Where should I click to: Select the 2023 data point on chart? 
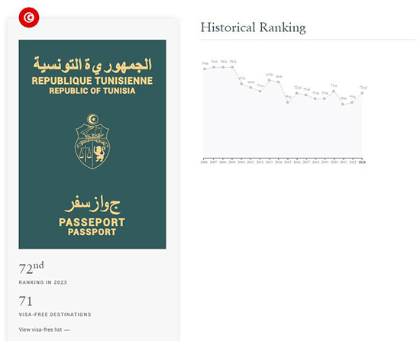pos(362,93)
